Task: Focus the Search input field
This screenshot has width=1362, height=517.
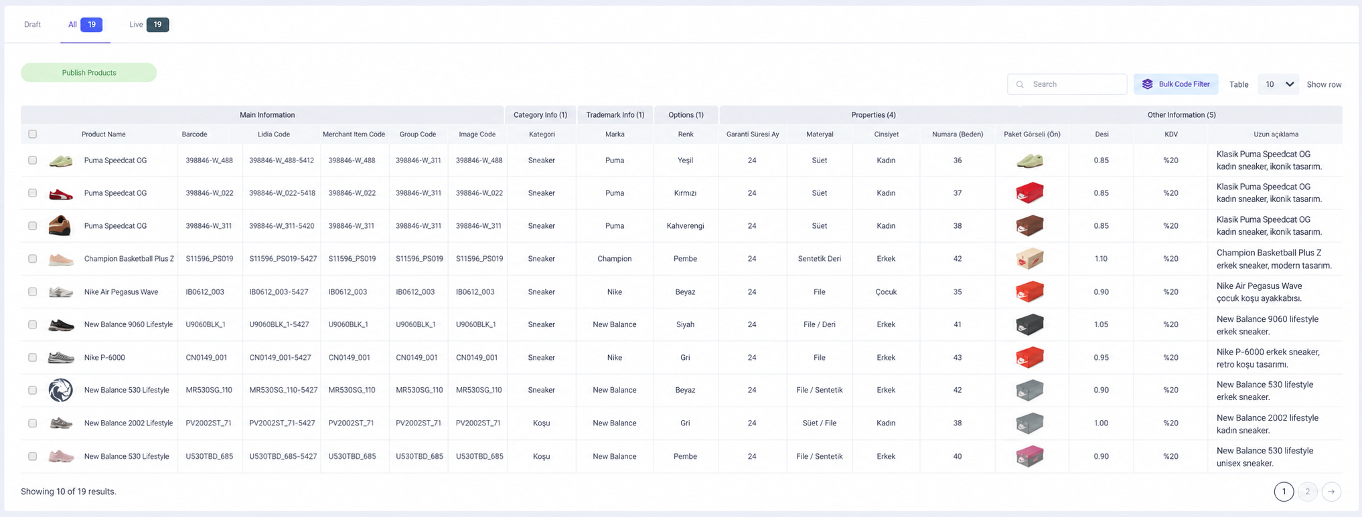Action: (x=1067, y=84)
